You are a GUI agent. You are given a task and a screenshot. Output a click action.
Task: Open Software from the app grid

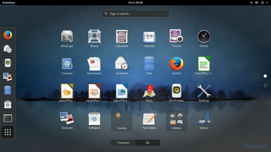pyautogui.click(x=94, y=121)
